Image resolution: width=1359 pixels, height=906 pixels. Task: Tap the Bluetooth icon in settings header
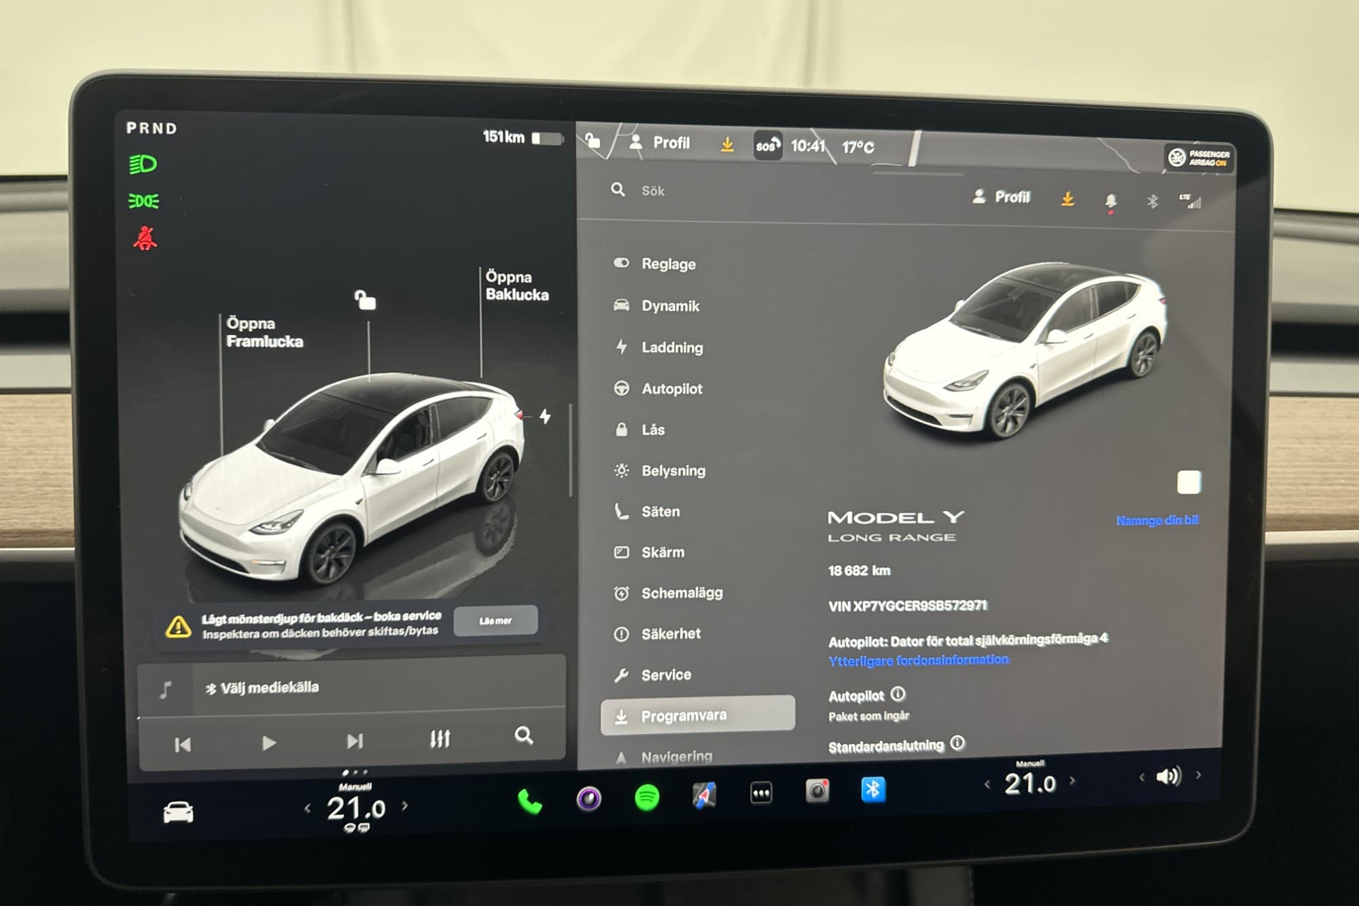coord(1152,201)
